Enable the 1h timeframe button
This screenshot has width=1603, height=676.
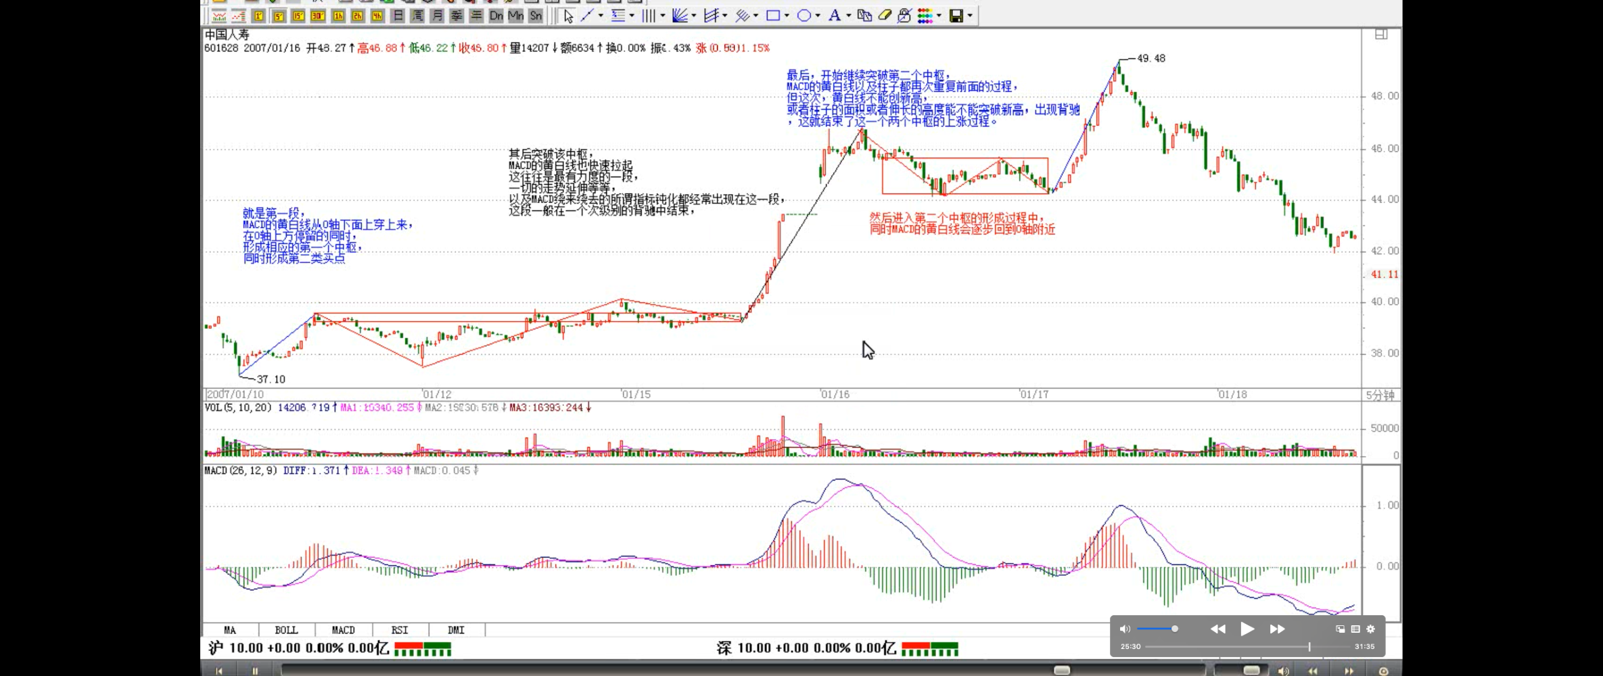(x=338, y=16)
